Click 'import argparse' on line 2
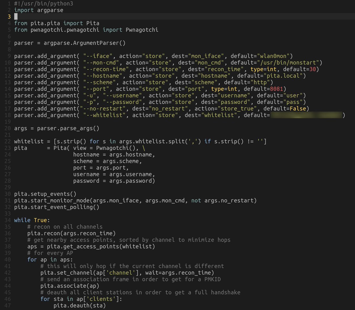Viewport: 355px width, 310px height. click(39, 10)
